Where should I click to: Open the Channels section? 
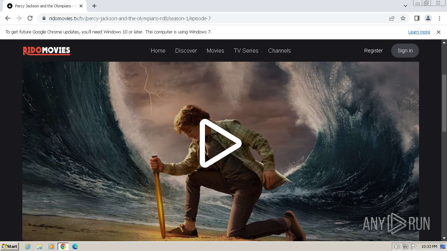click(279, 51)
